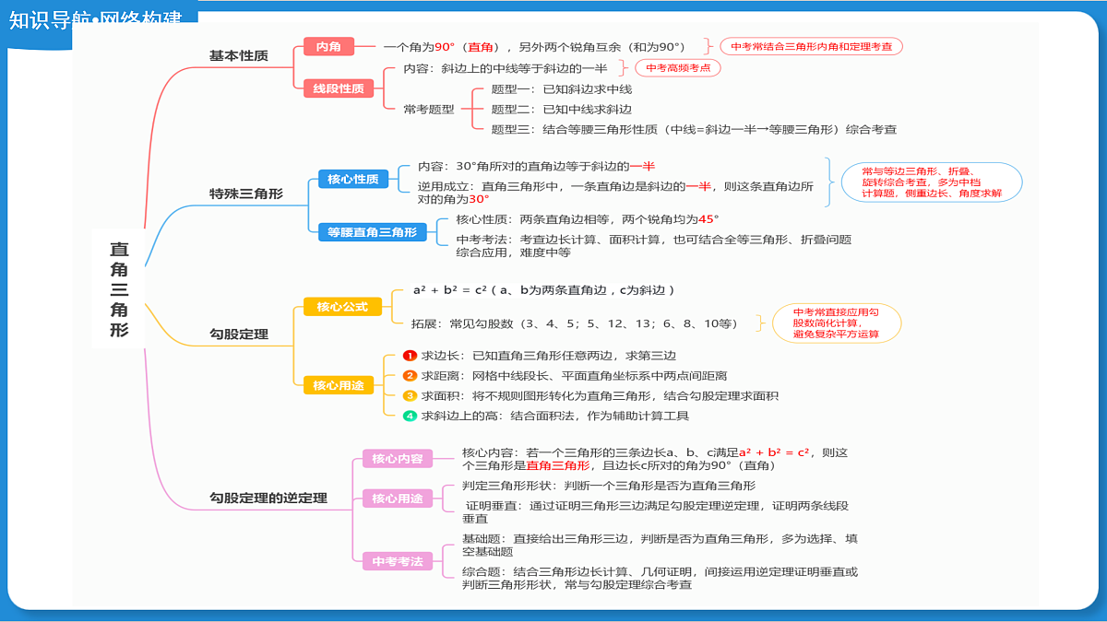Click the text 求距离：网格中线段长

[574, 375]
